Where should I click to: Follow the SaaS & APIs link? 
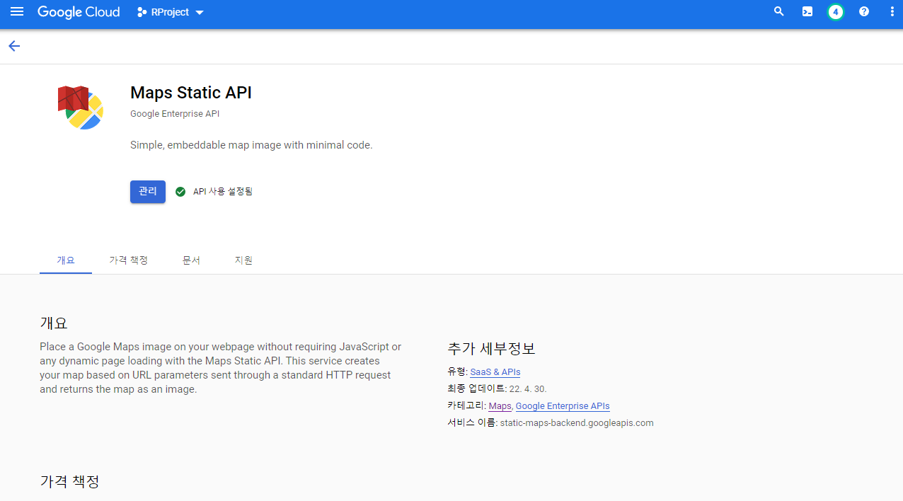pos(495,372)
